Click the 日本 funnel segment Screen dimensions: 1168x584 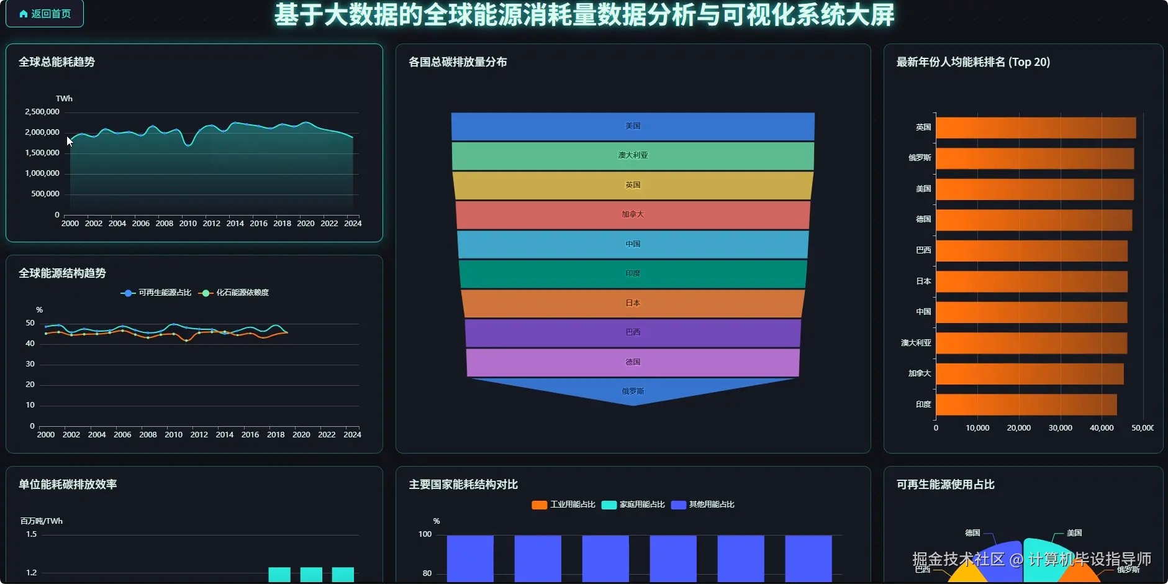[633, 303]
